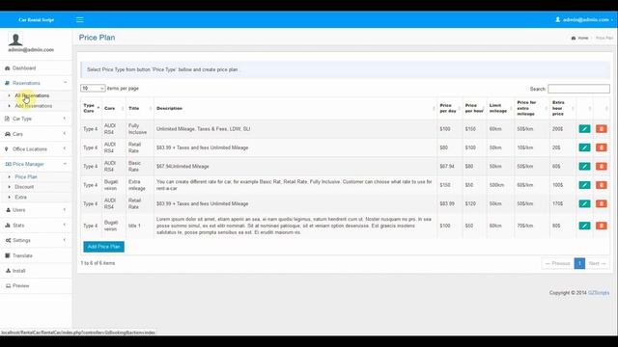Click the 500km limit mileage cell

click(x=500, y=185)
